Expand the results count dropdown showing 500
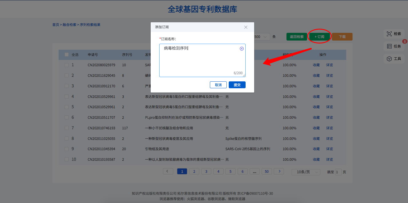Viewport: 408px width, 203px height. [261, 37]
